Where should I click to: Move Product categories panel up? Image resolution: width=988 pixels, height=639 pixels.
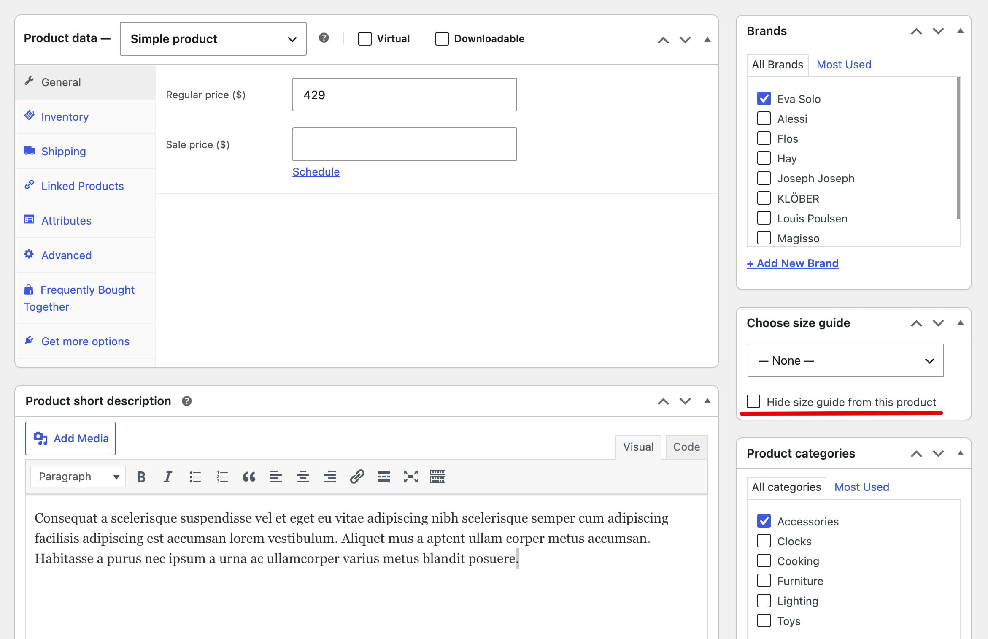pyautogui.click(x=916, y=454)
